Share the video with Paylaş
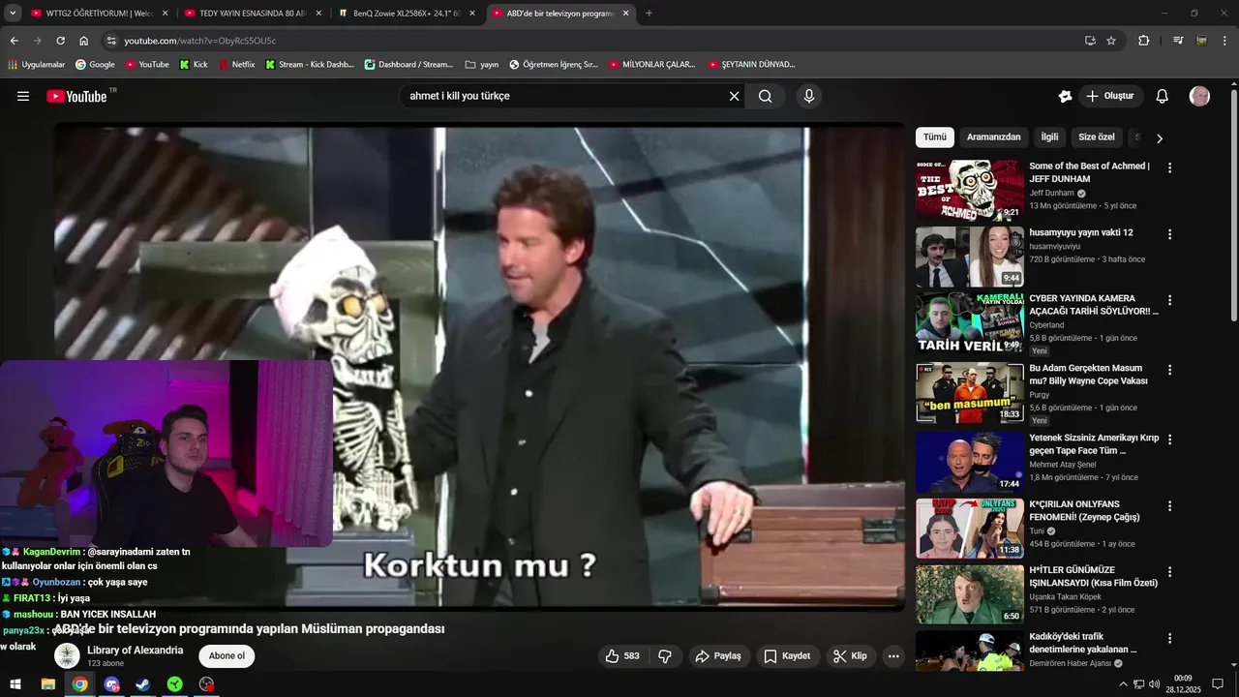The width and height of the screenshot is (1239, 697). click(x=718, y=656)
